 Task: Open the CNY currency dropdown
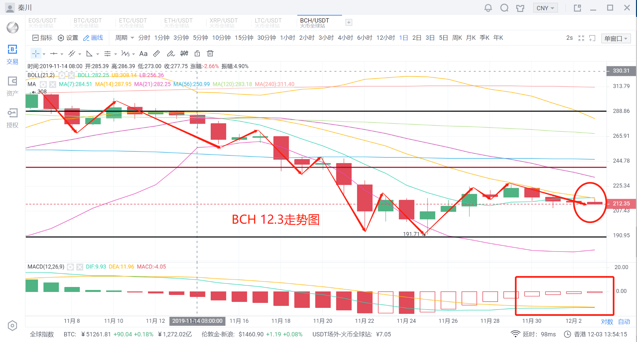pos(545,8)
